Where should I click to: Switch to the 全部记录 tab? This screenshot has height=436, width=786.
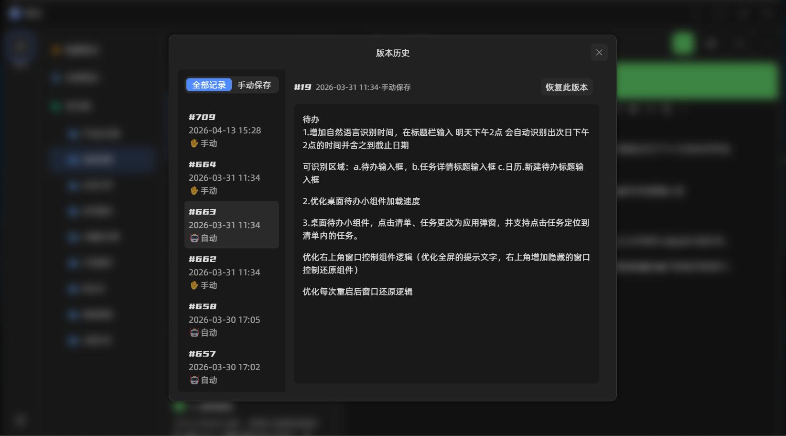[x=209, y=85]
